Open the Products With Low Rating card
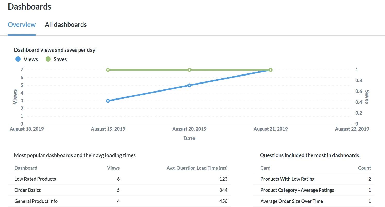The image size is (385, 207). [x=287, y=179]
